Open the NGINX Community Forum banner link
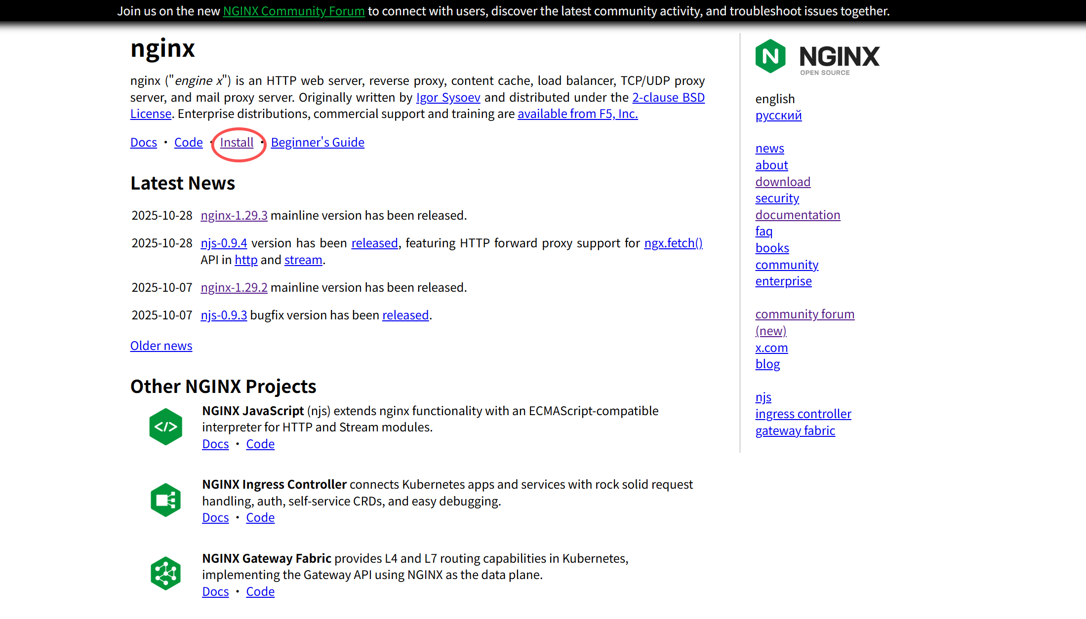This screenshot has width=1086, height=619. pyautogui.click(x=294, y=11)
